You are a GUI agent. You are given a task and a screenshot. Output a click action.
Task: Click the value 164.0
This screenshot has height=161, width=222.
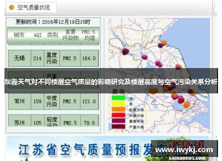click(x=89, y=58)
